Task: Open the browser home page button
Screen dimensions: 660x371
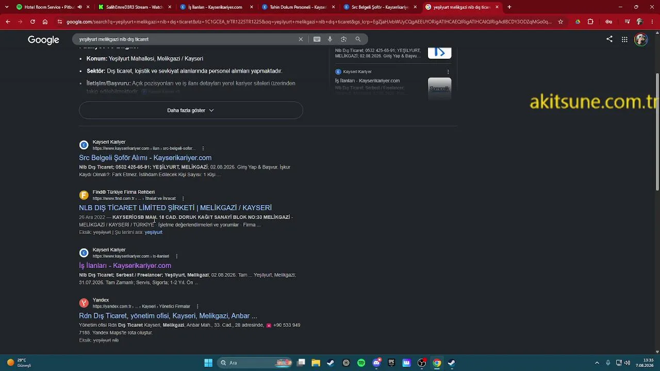Action: (x=45, y=22)
